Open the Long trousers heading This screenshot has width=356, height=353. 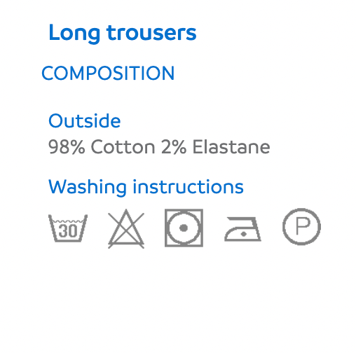123,33
